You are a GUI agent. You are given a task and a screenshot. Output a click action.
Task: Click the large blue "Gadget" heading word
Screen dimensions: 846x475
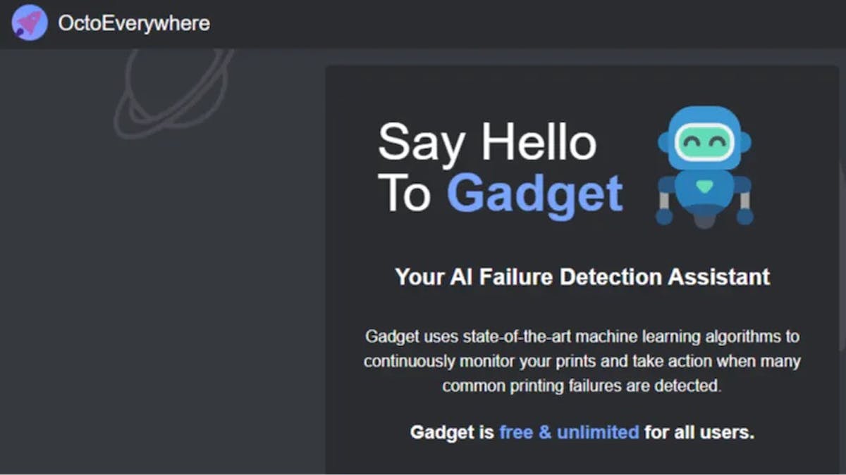click(x=534, y=193)
